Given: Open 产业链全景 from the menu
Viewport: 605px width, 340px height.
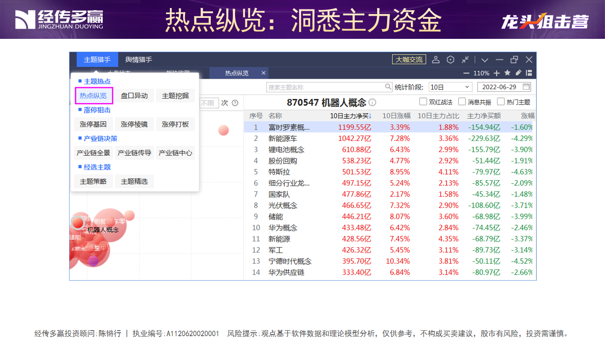Looking at the screenshot, I should pos(93,153).
